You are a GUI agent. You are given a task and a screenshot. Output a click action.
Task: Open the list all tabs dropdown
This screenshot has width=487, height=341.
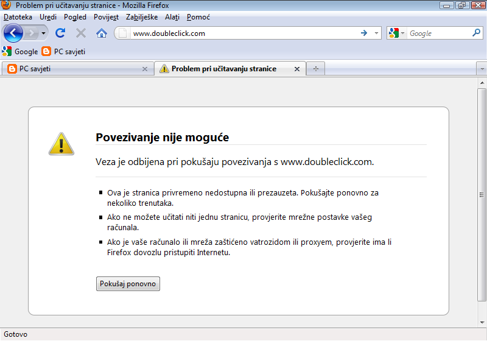pyautogui.click(x=482, y=69)
